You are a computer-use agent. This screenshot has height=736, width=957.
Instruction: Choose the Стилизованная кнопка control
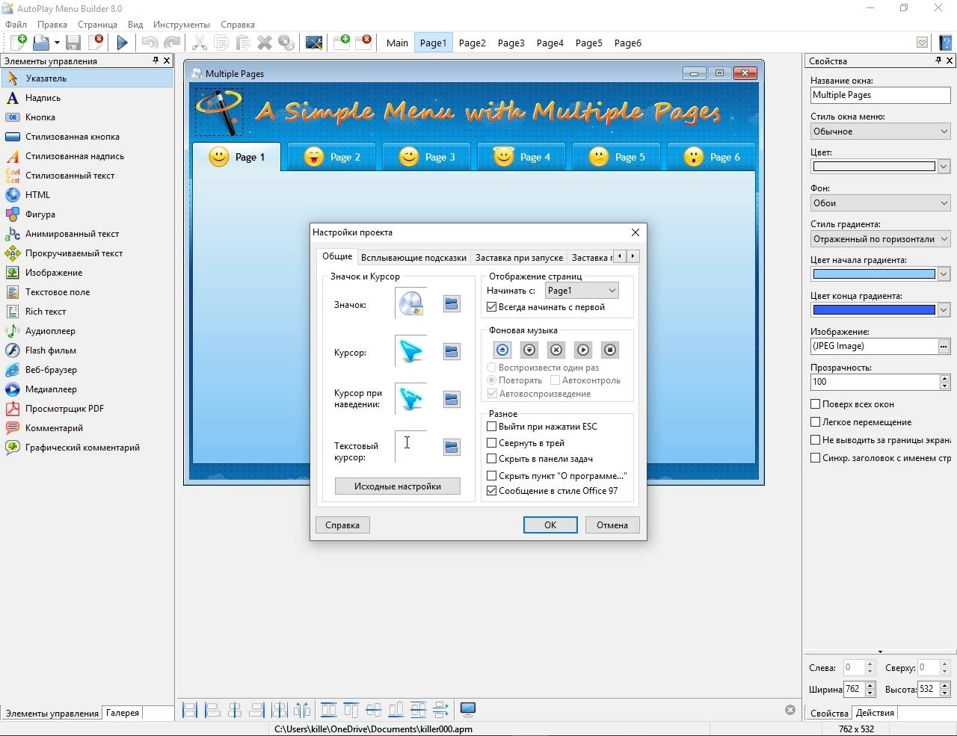(87, 136)
